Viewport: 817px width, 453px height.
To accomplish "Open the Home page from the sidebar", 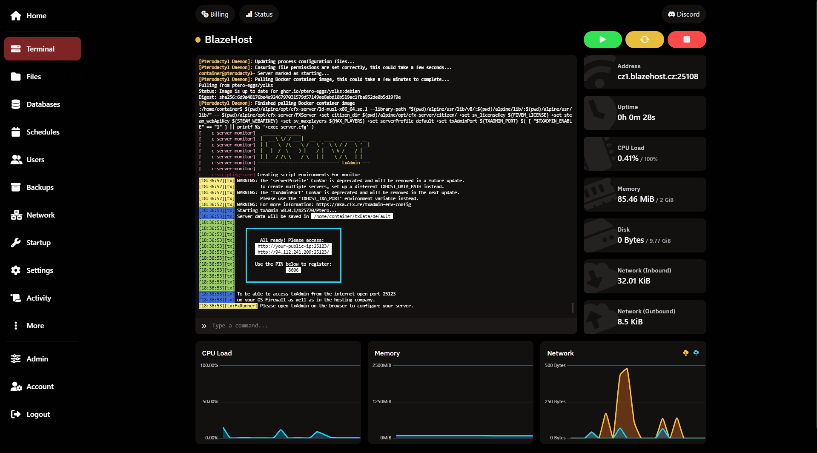I will coord(43,16).
